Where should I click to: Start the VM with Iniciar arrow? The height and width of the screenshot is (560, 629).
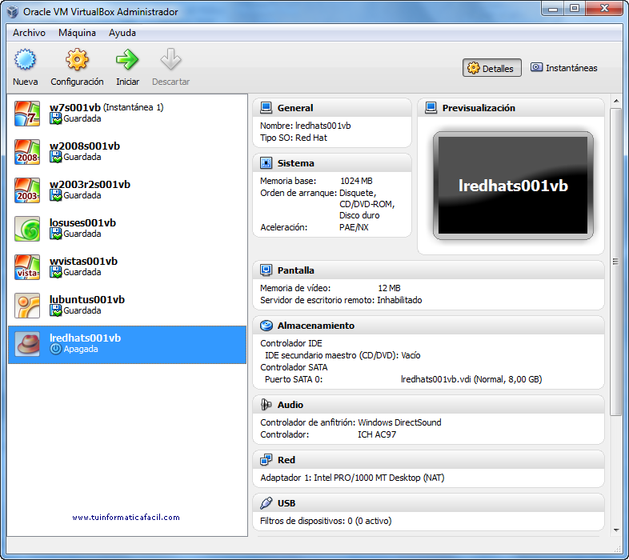[127, 59]
